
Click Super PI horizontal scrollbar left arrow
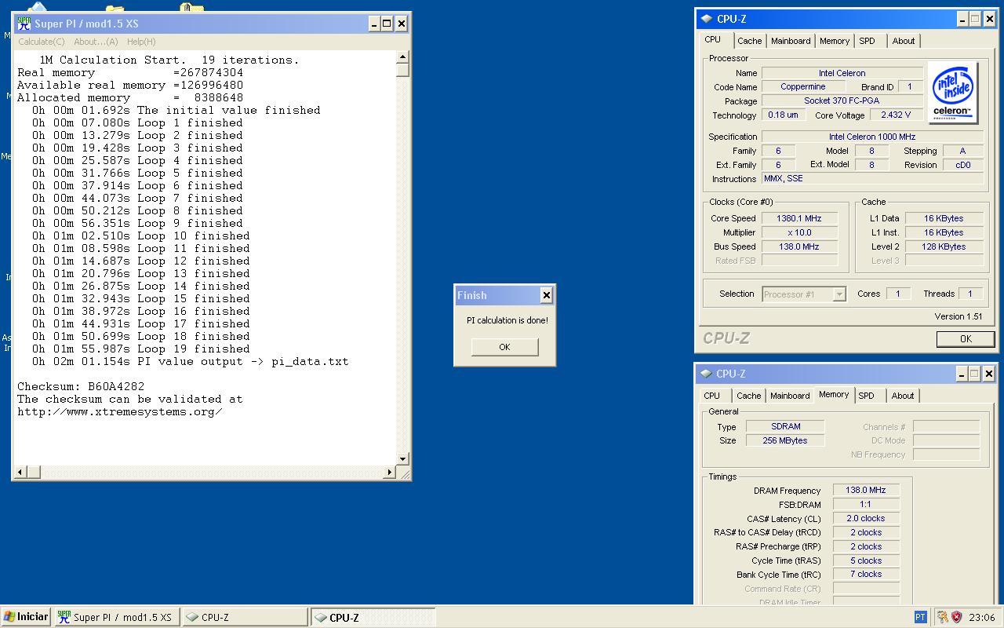pos(21,472)
